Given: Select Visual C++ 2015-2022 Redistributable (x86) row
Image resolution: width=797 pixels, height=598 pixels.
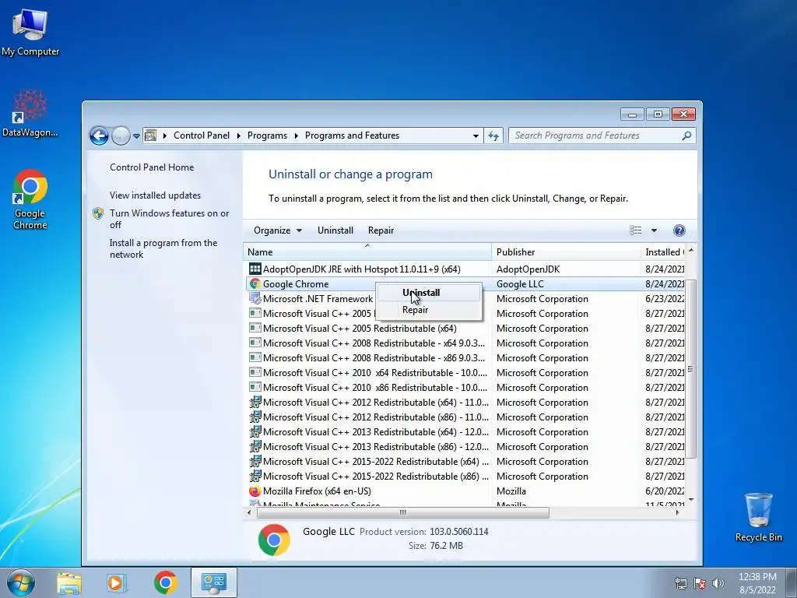Looking at the screenshot, I should tap(465, 477).
